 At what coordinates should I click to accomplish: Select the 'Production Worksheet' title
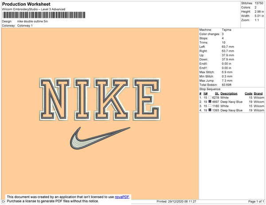click(x=26, y=4)
